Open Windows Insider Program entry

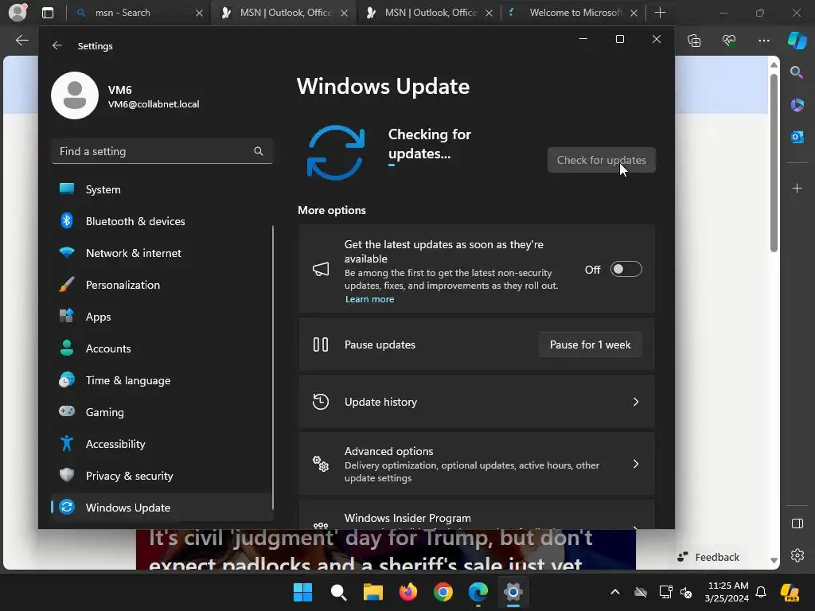tap(476, 515)
